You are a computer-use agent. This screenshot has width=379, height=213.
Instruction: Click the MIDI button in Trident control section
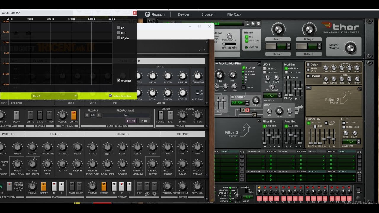click(x=144, y=121)
